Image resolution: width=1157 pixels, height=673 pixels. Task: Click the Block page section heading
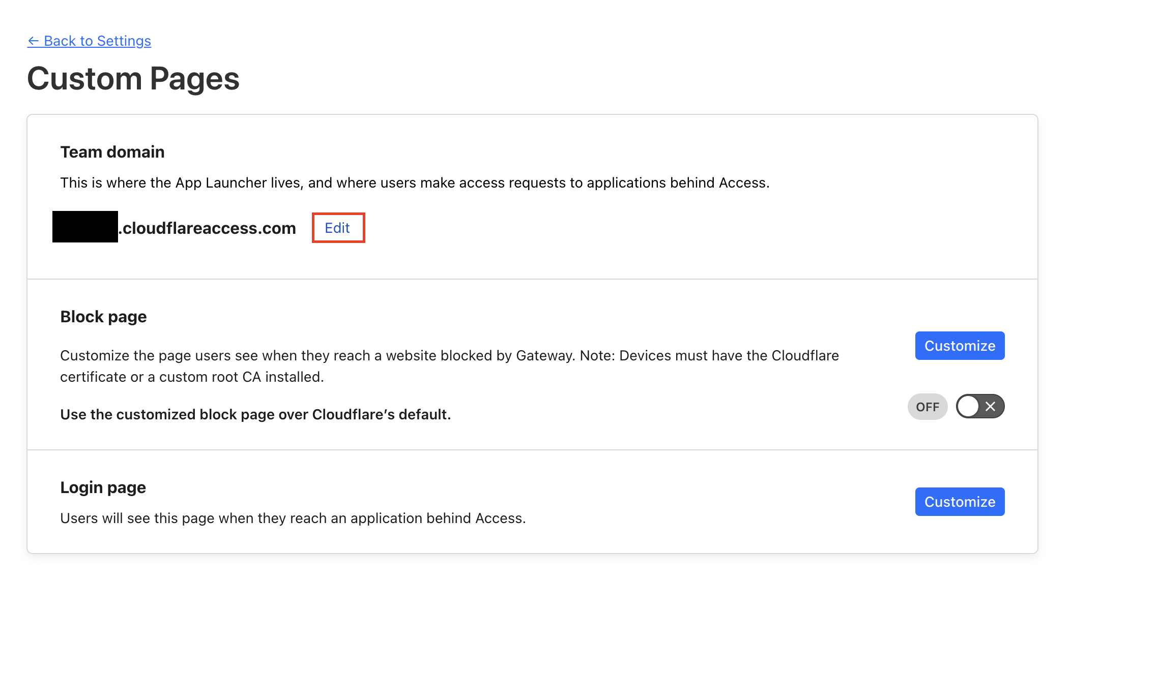(103, 316)
